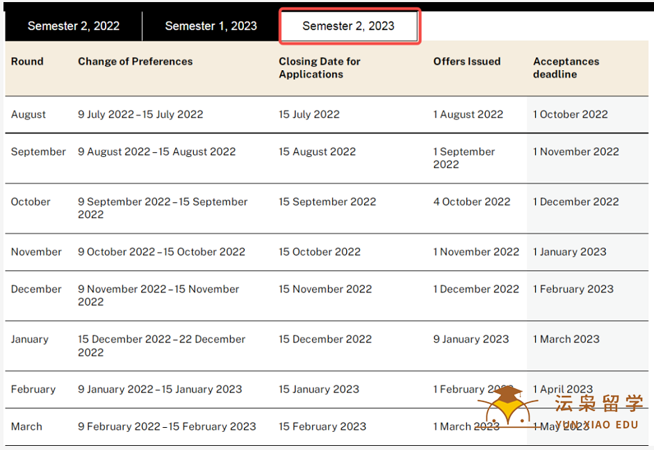Click offers issued '1 September 2022'
The width and height of the screenshot is (654, 450).
click(x=464, y=158)
